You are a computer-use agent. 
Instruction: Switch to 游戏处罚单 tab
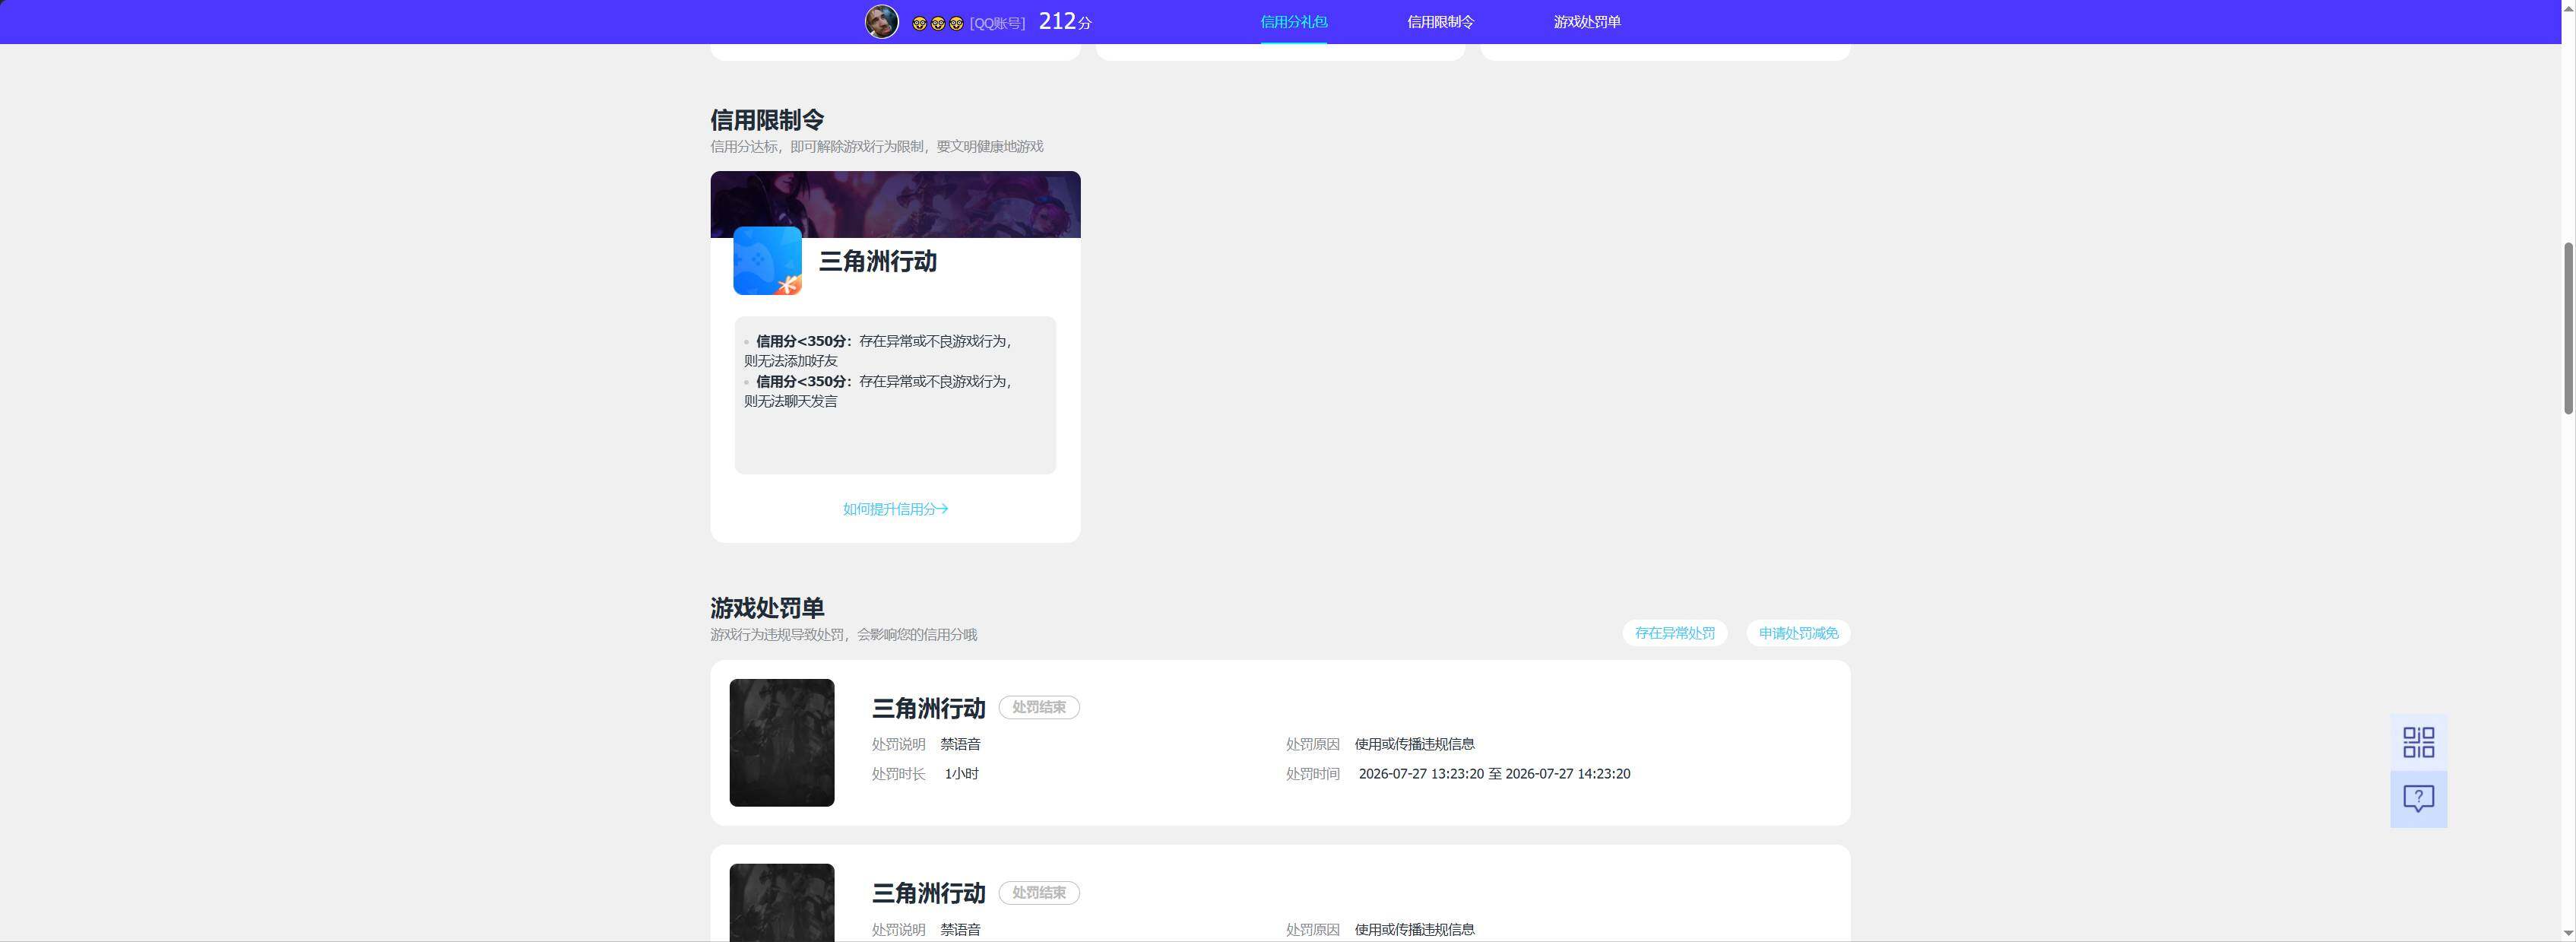click(1587, 22)
